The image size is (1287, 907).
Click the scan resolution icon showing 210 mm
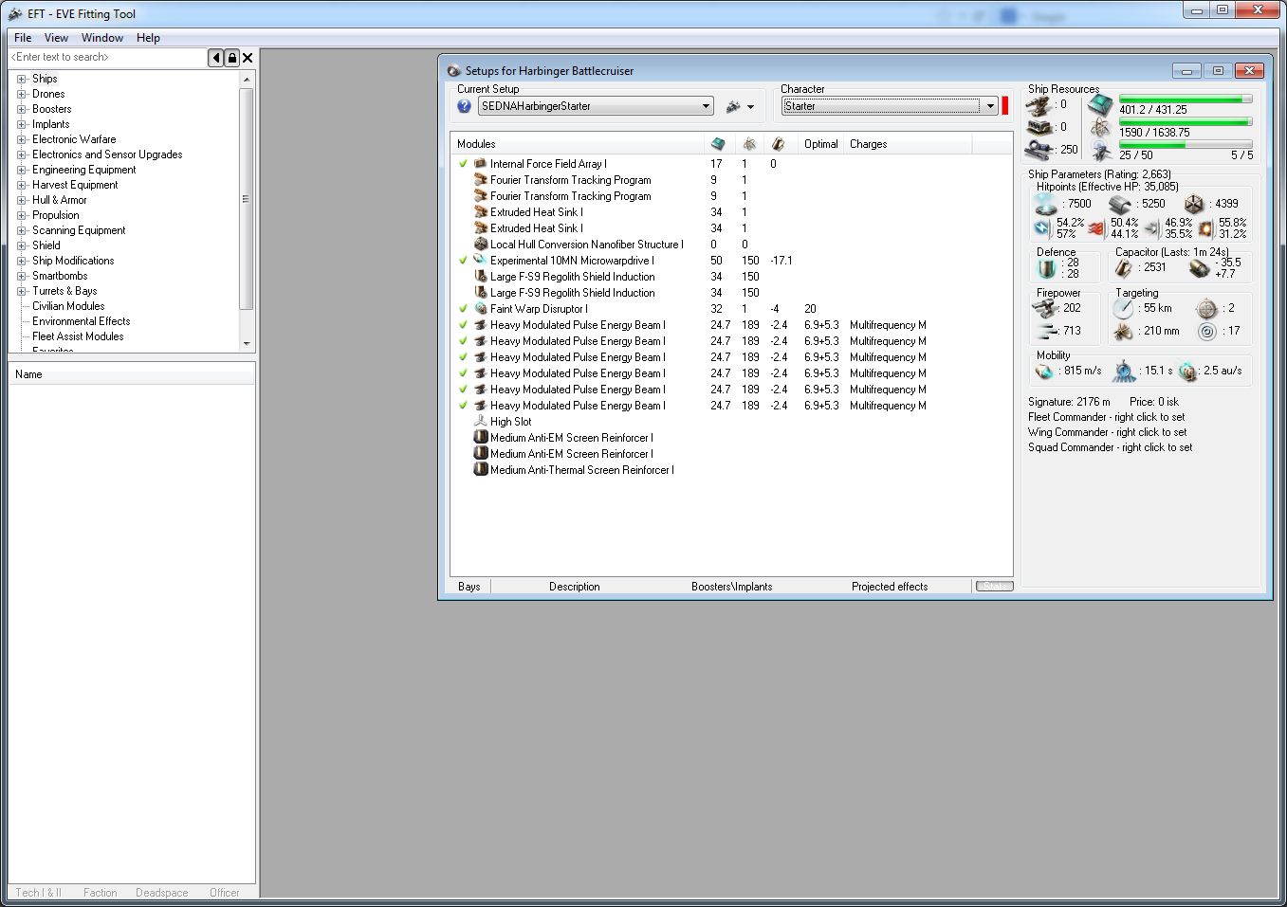click(x=1124, y=332)
